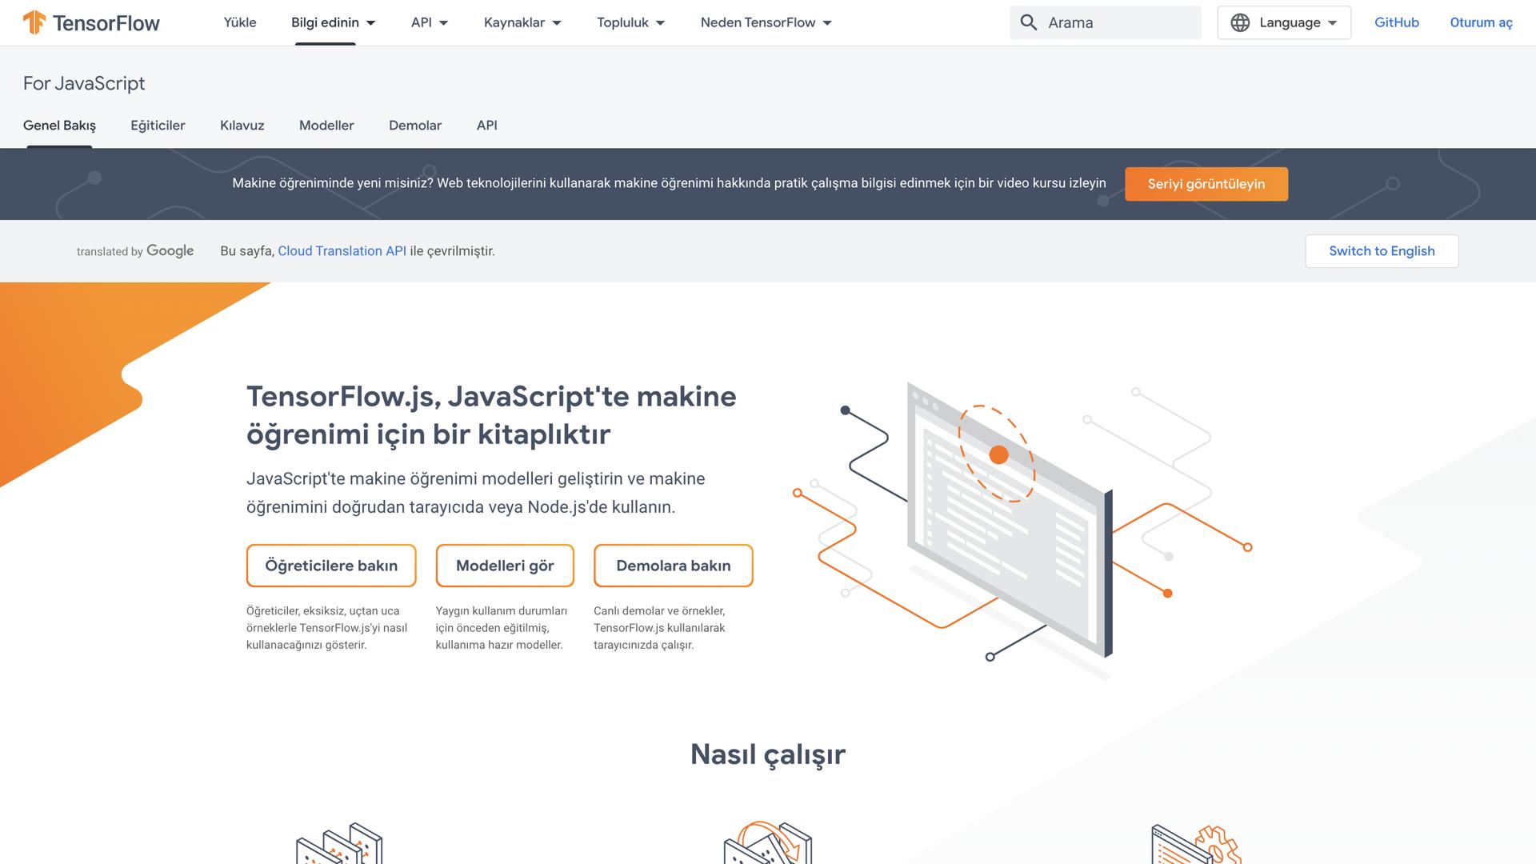Viewport: 1536px width, 864px height.
Task: Click inside the Arama search field
Action: (x=1112, y=22)
